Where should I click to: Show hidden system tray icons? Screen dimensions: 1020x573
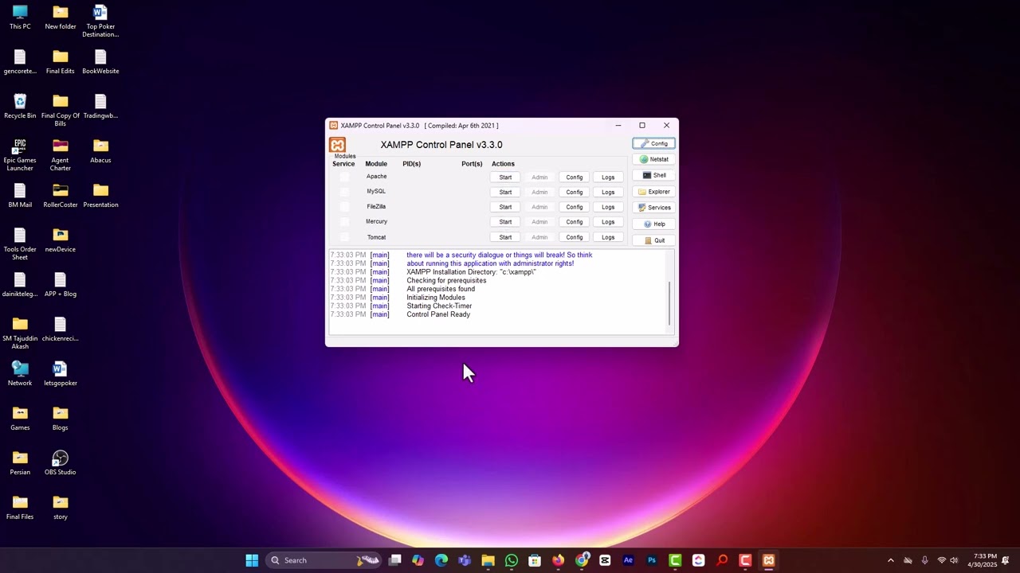point(891,560)
